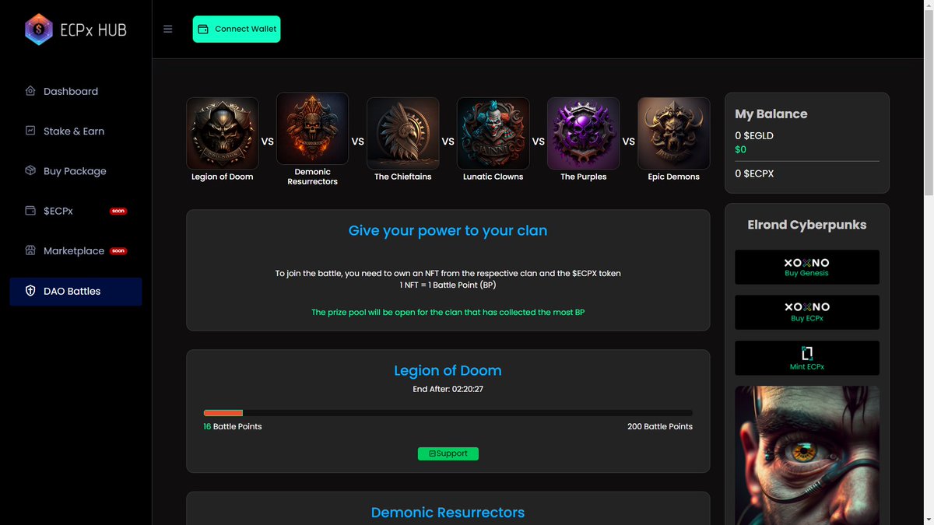Viewport: 934px width, 525px height.
Task: Select the Demonic Resurrectors clan emblem
Action: tap(312, 128)
